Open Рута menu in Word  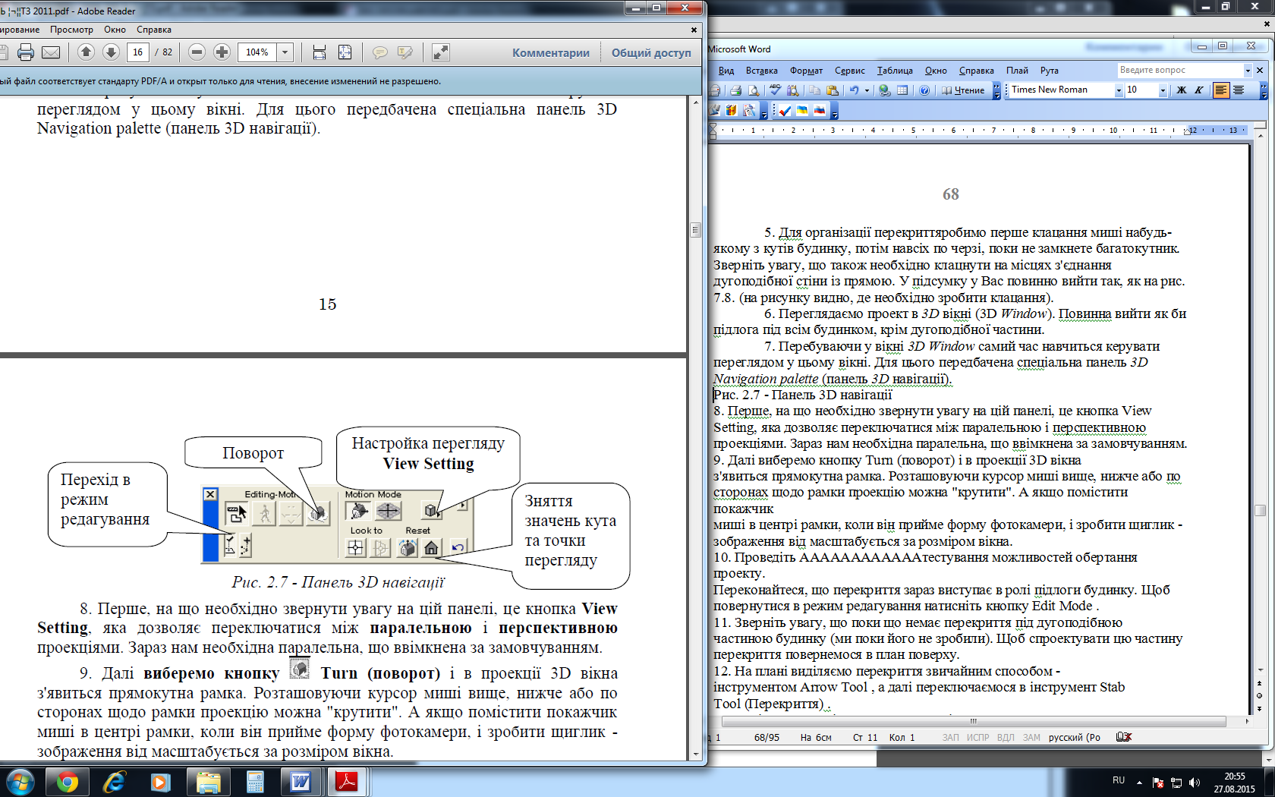1050,70
